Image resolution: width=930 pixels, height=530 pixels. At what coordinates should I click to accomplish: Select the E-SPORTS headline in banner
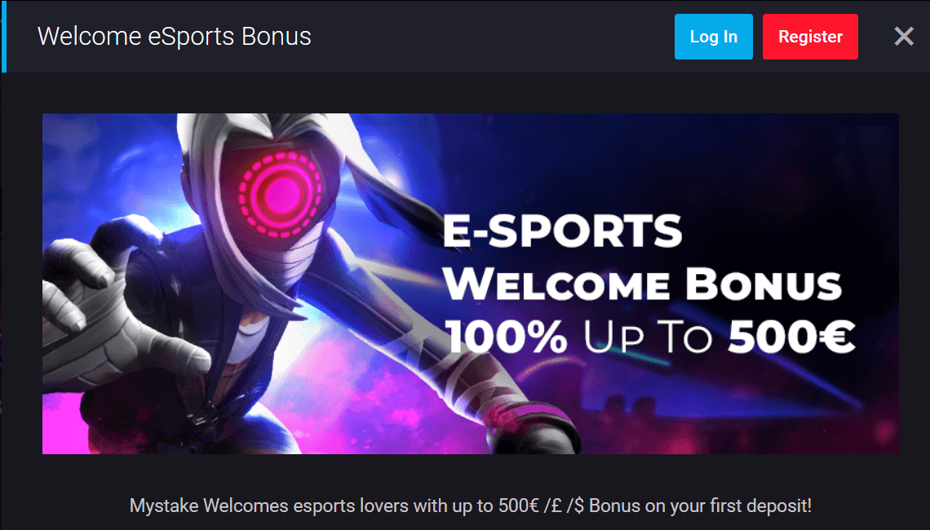coord(562,231)
